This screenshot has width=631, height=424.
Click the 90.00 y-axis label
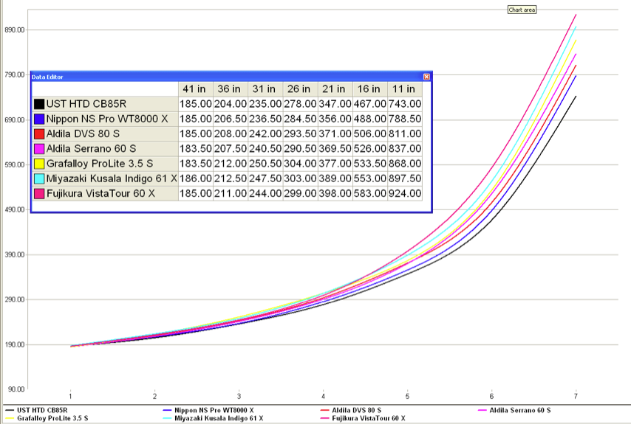pyautogui.click(x=16, y=389)
